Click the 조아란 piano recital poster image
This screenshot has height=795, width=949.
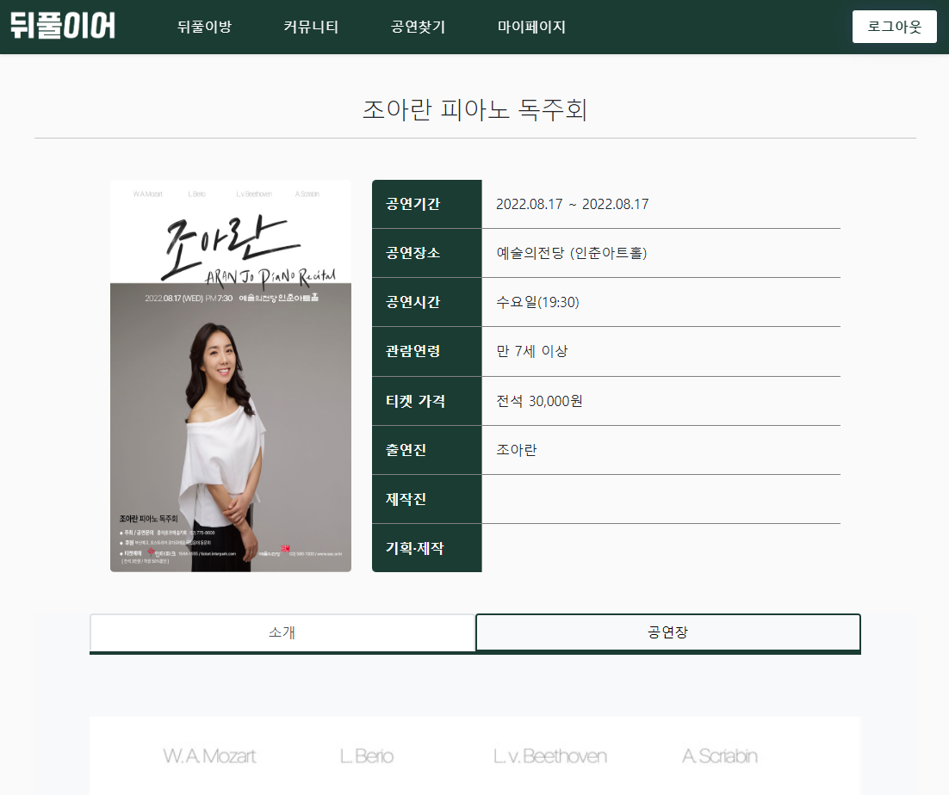point(231,375)
